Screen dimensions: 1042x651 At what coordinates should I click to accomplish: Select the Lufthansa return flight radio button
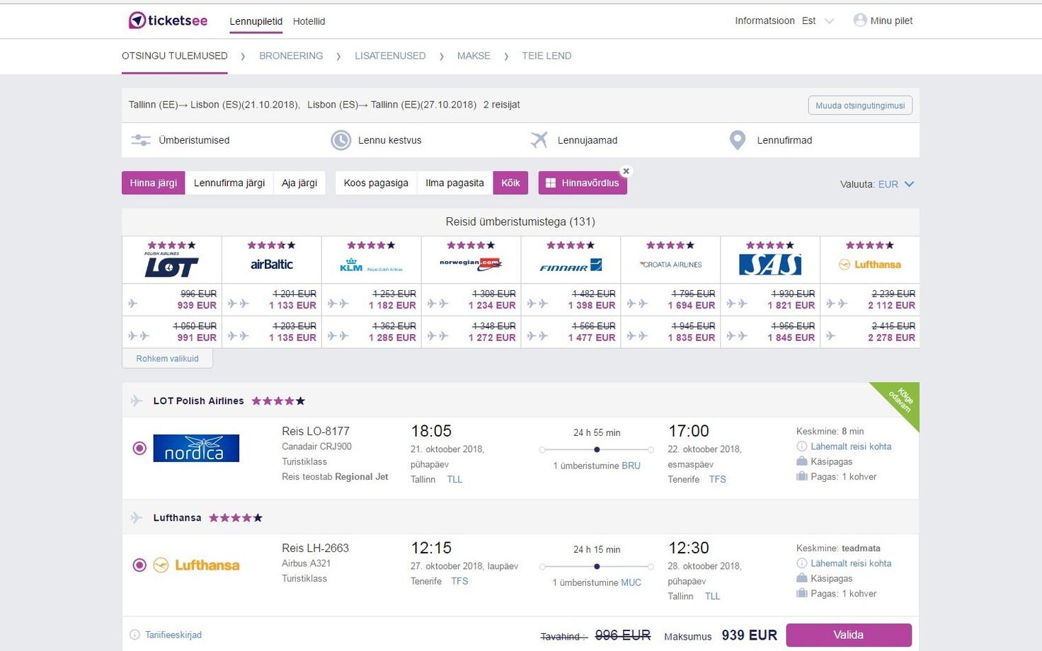[x=139, y=565]
